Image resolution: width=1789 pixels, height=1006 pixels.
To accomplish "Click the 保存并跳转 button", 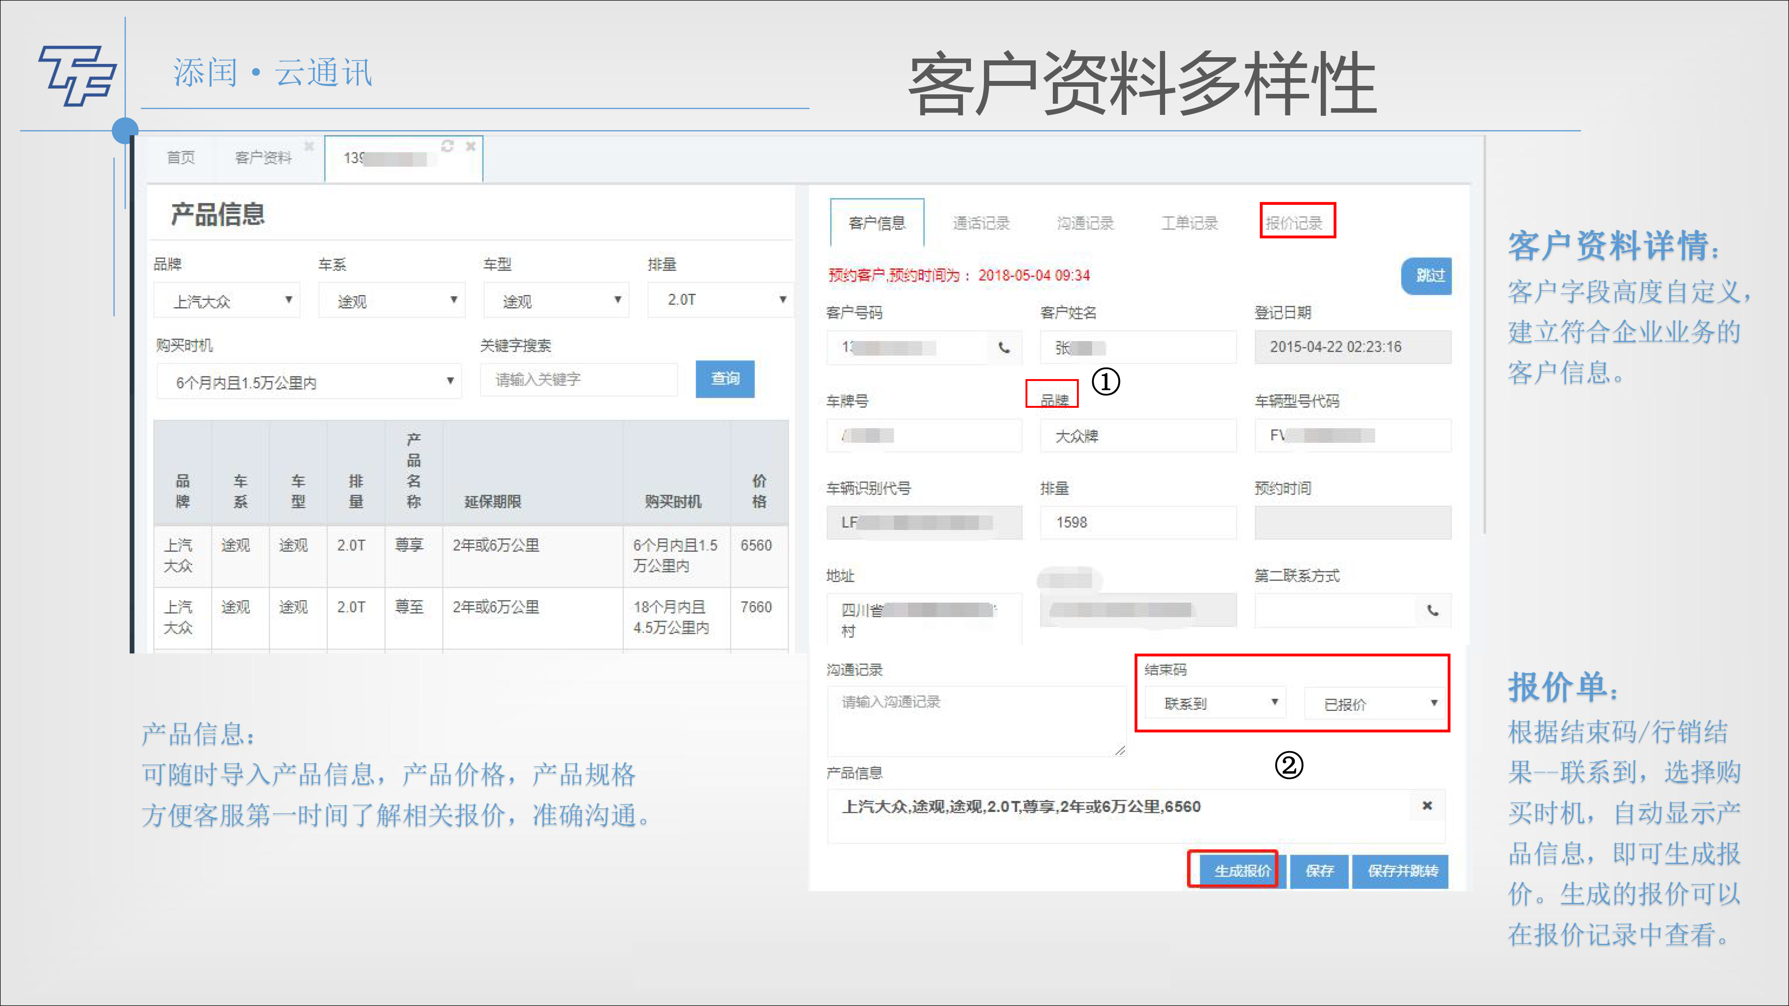I will click(1401, 871).
